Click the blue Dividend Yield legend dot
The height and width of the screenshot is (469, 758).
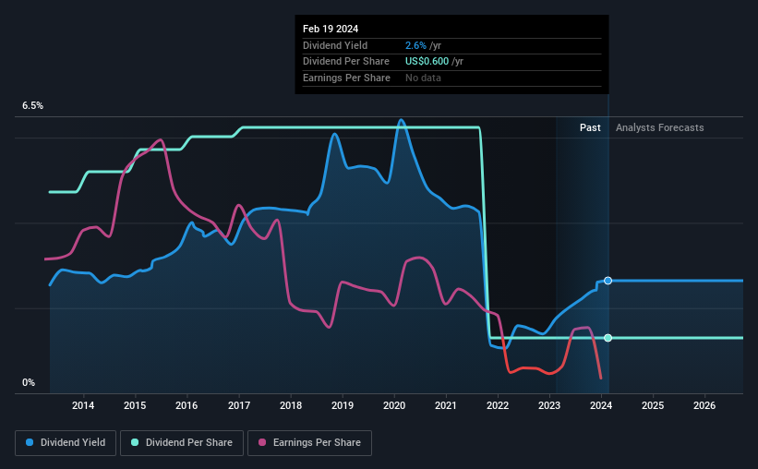click(x=30, y=442)
